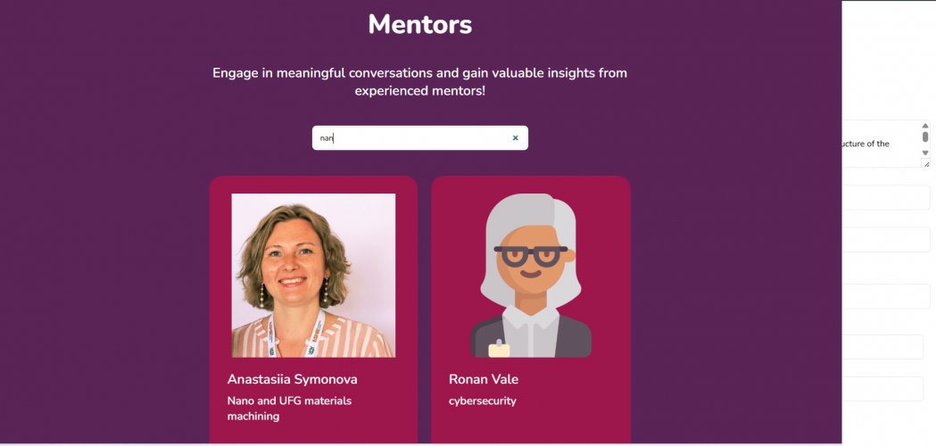Focus the first blank input below the textarea
The image size is (936, 446).
click(888, 197)
